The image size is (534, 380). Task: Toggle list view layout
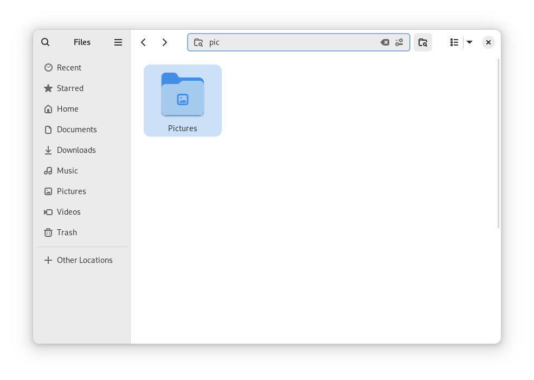coord(454,42)
